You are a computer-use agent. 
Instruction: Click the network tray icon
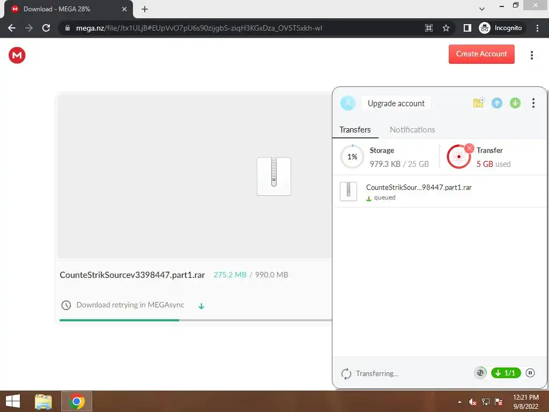tap(486, 402)
